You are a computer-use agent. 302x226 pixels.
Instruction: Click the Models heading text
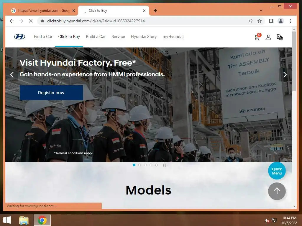pos(149,190)
